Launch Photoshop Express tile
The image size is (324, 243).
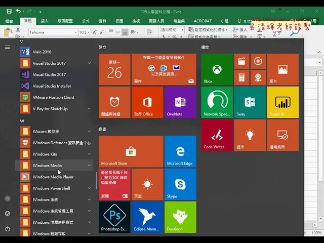pos(114,217)
